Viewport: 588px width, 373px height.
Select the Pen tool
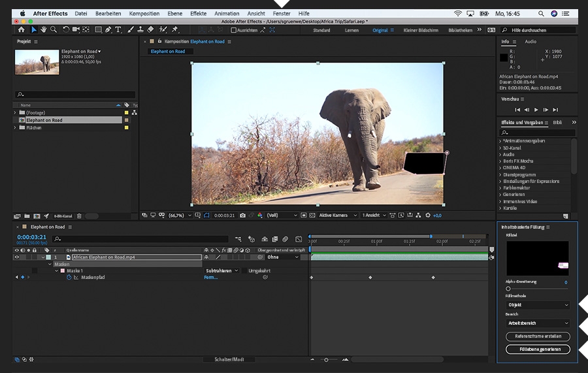click(x=108, y=29)
